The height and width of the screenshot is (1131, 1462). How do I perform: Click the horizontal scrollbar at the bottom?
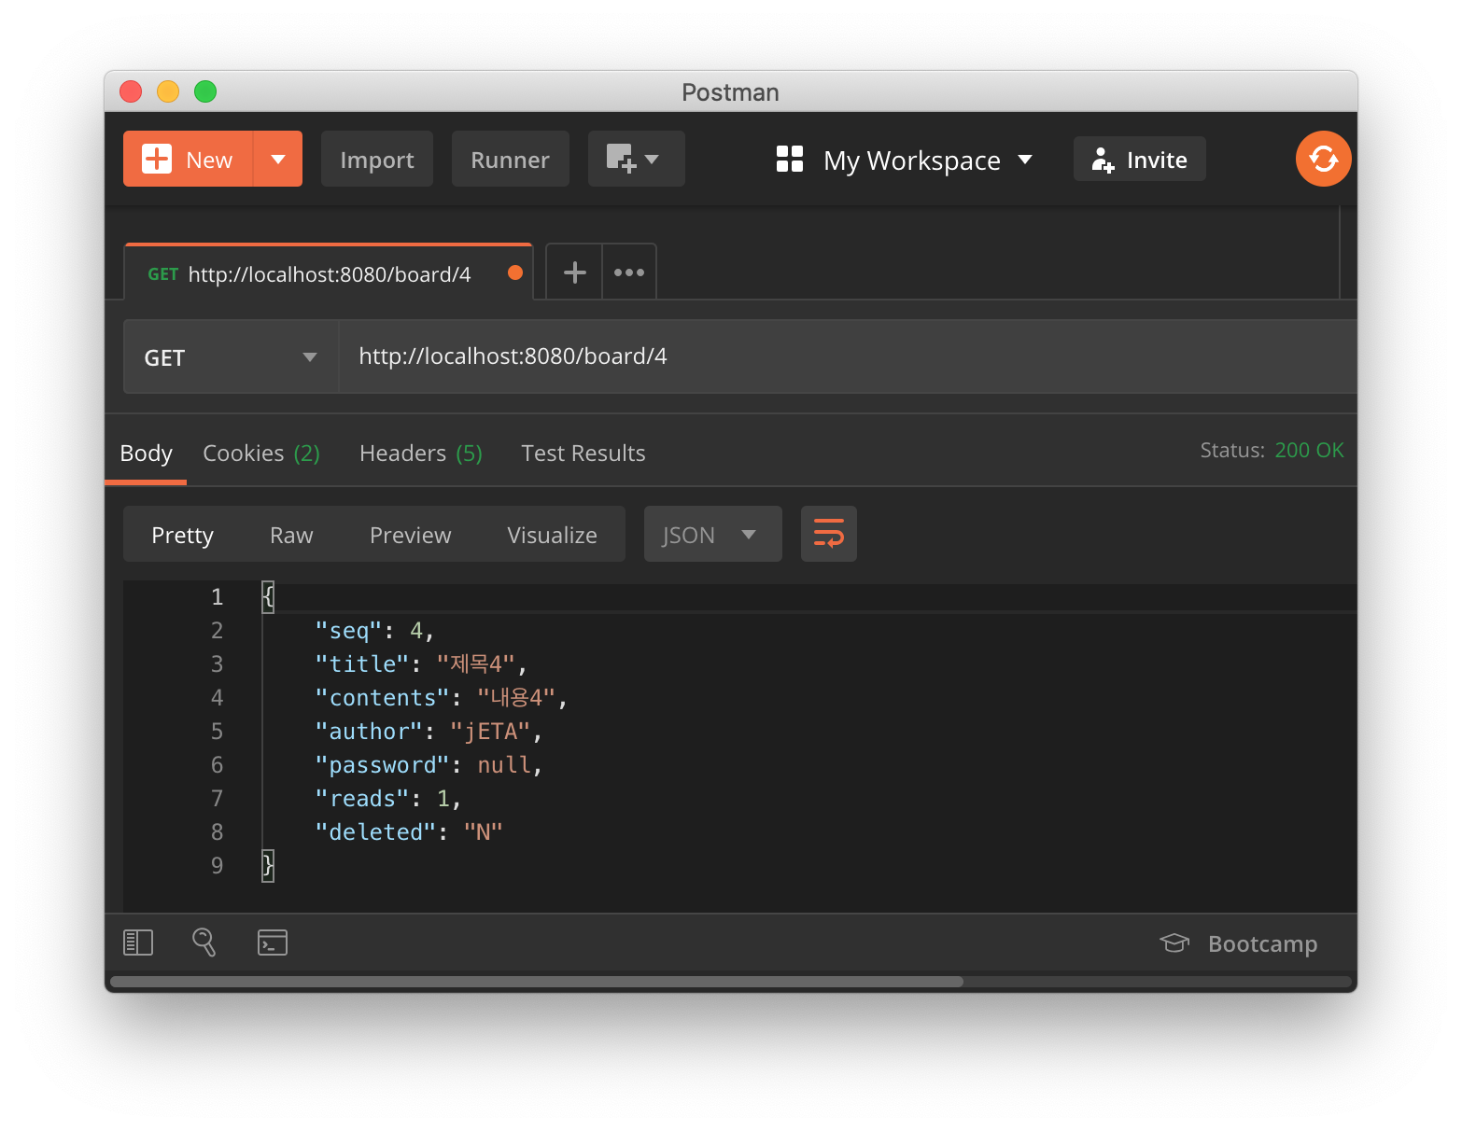point(537,982)
